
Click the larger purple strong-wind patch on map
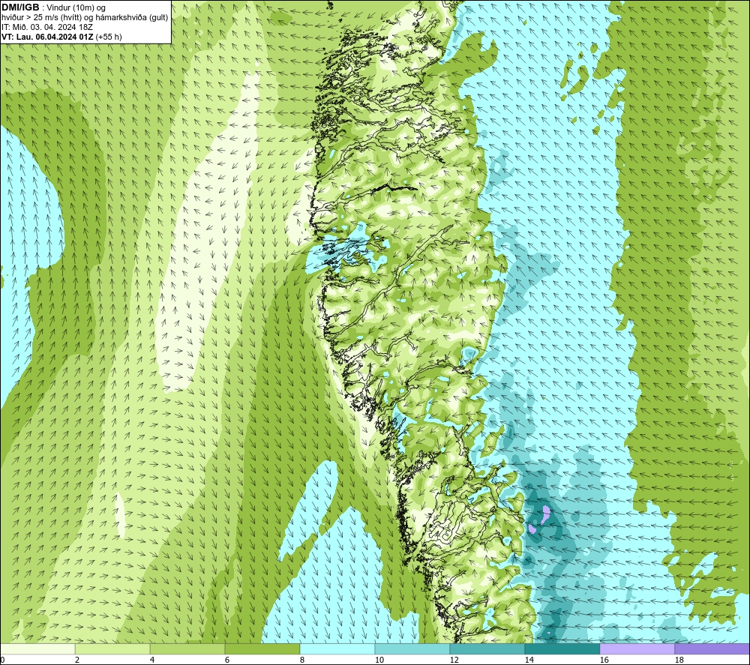click(545, 515)
